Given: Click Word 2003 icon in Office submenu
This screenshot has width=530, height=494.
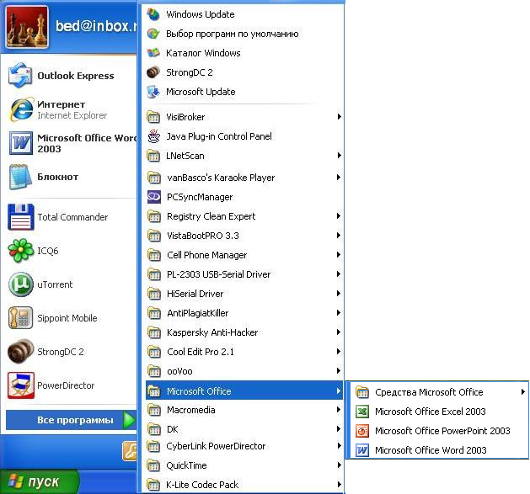Looking at the screenshot, I should (362, 450).
